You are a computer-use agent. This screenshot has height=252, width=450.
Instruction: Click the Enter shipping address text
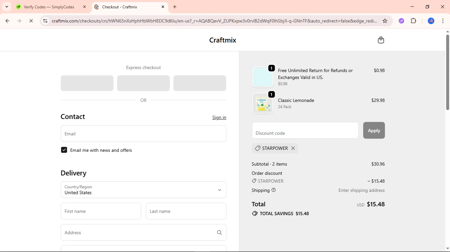tap(361, 190)
